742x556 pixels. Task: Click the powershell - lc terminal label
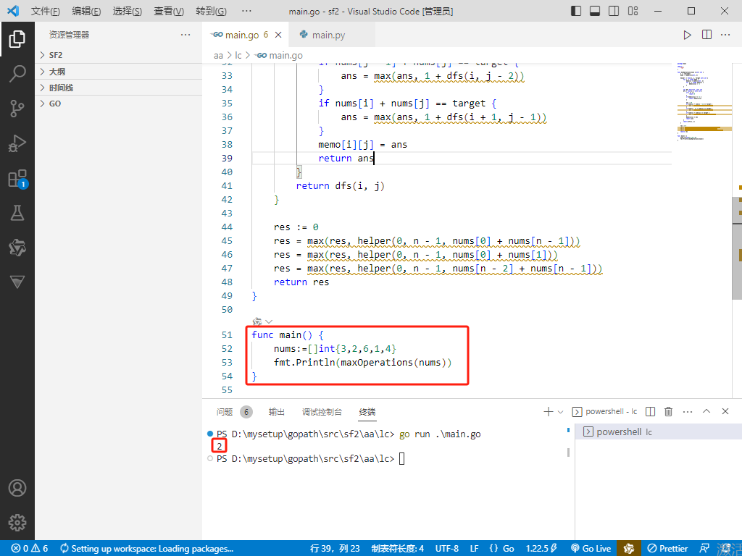click(605, 411)
